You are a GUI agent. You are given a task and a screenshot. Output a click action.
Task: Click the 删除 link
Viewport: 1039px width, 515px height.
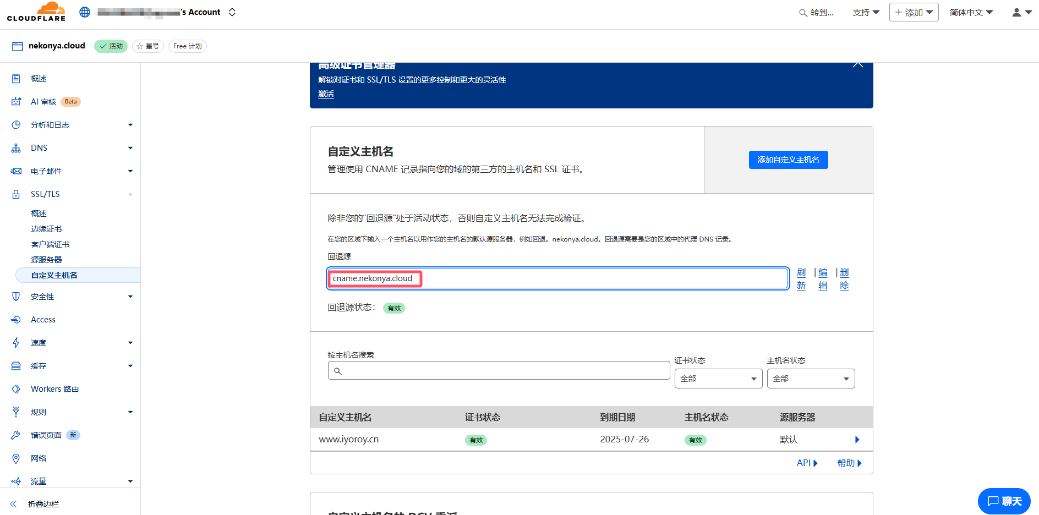[844, 279]
